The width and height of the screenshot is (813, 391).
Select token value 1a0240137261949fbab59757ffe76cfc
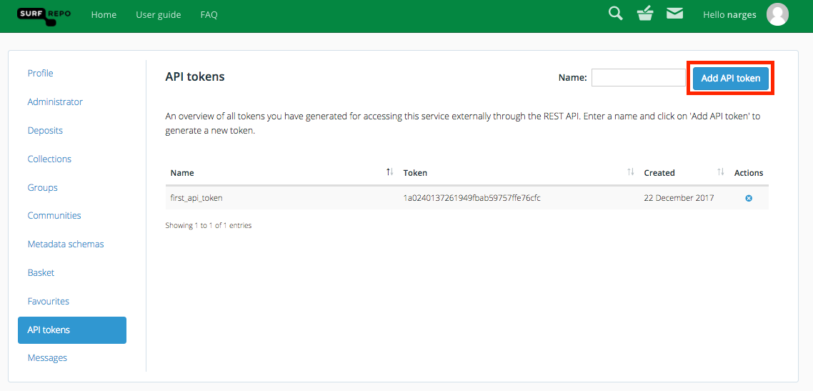(472, 198)
